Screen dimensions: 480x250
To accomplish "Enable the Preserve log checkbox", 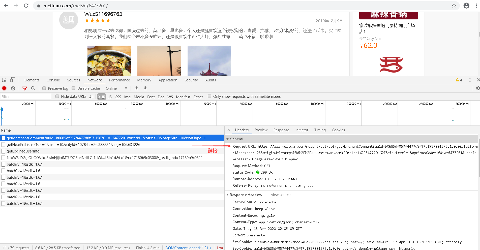I will (x=44, y=88).
